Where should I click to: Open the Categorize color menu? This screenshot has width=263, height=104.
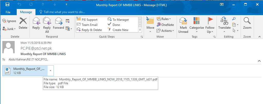197,25
